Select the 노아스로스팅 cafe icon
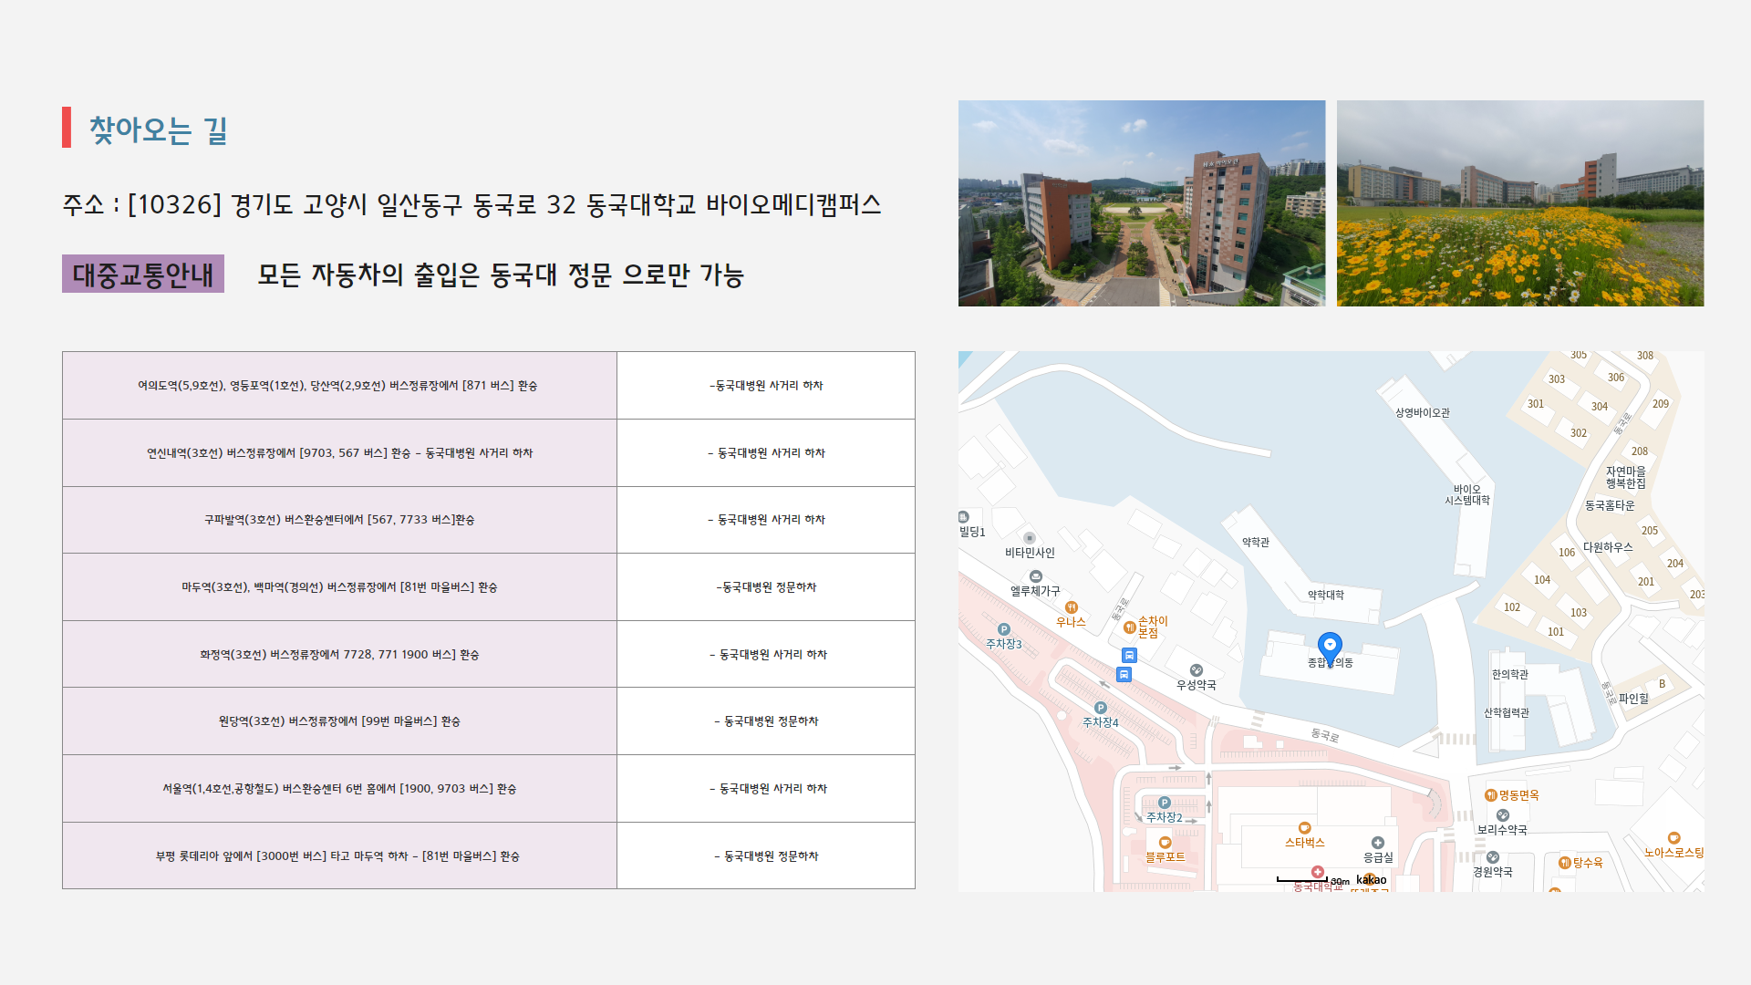Viewport: 1751px width, 985px height. (1673, 839)
